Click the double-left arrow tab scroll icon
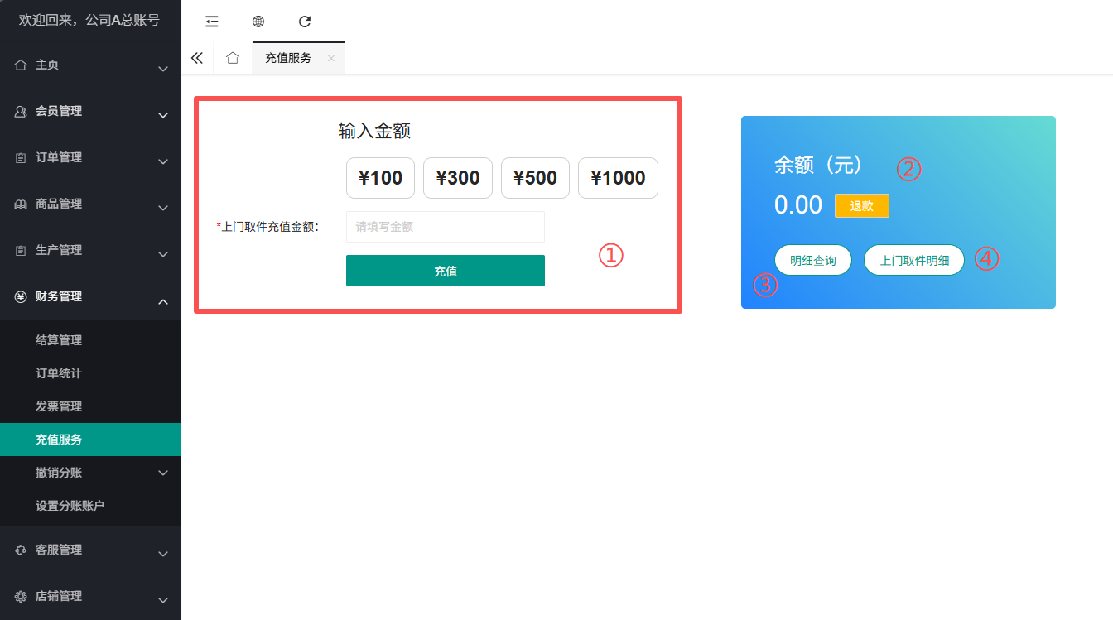1113x620 pixels. pyautogui.click(x=196, y=58)
